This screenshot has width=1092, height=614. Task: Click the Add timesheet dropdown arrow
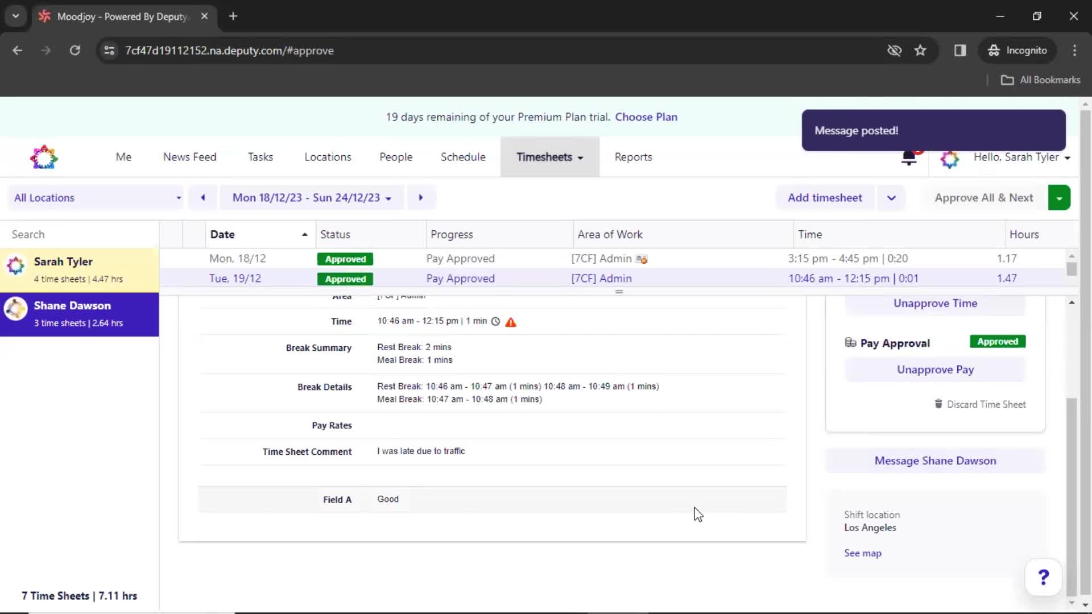892,197
